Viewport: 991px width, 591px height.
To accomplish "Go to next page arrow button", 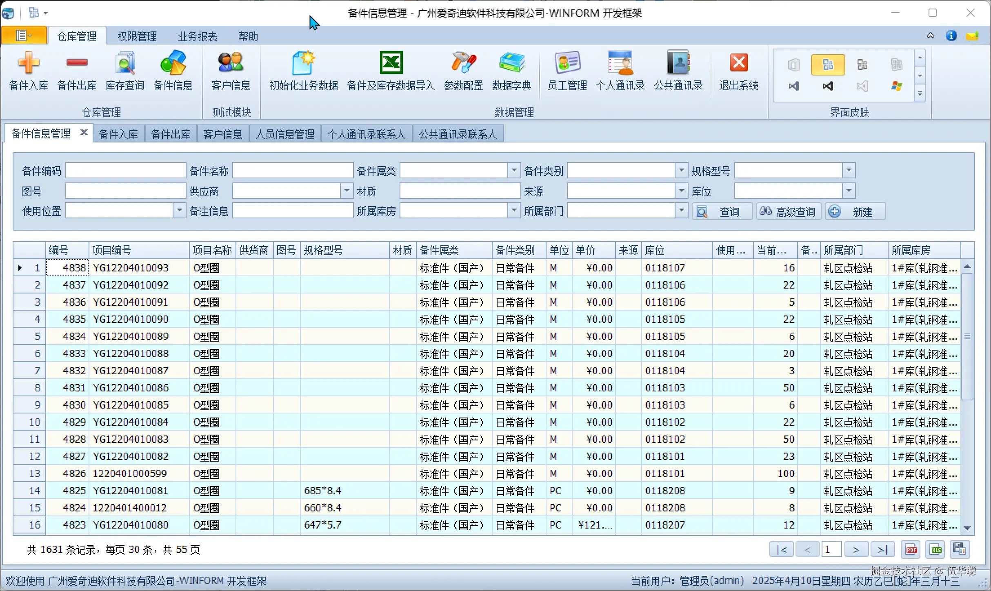I will click(856, 550).
